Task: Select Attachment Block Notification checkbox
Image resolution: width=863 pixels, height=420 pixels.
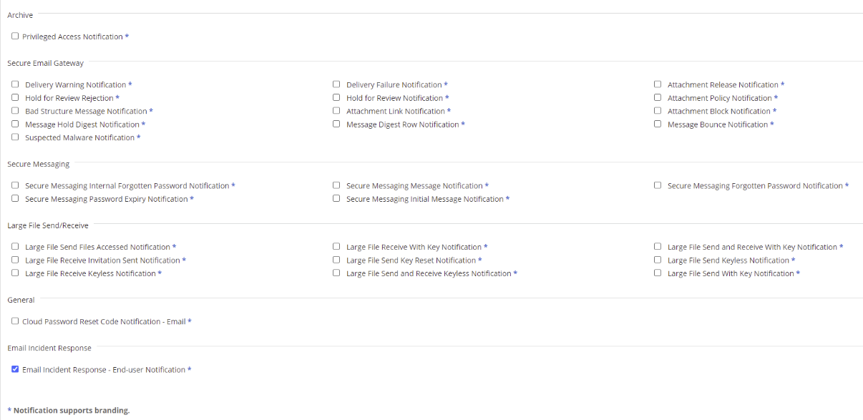Action: tap(658, 111)
